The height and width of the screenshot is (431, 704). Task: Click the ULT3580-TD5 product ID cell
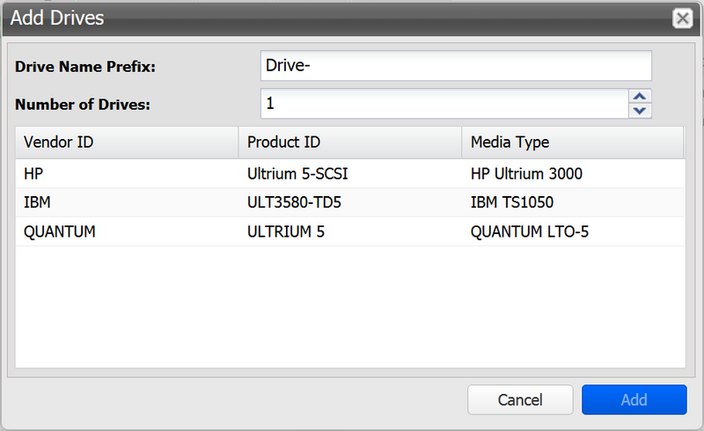pos(294,202)
